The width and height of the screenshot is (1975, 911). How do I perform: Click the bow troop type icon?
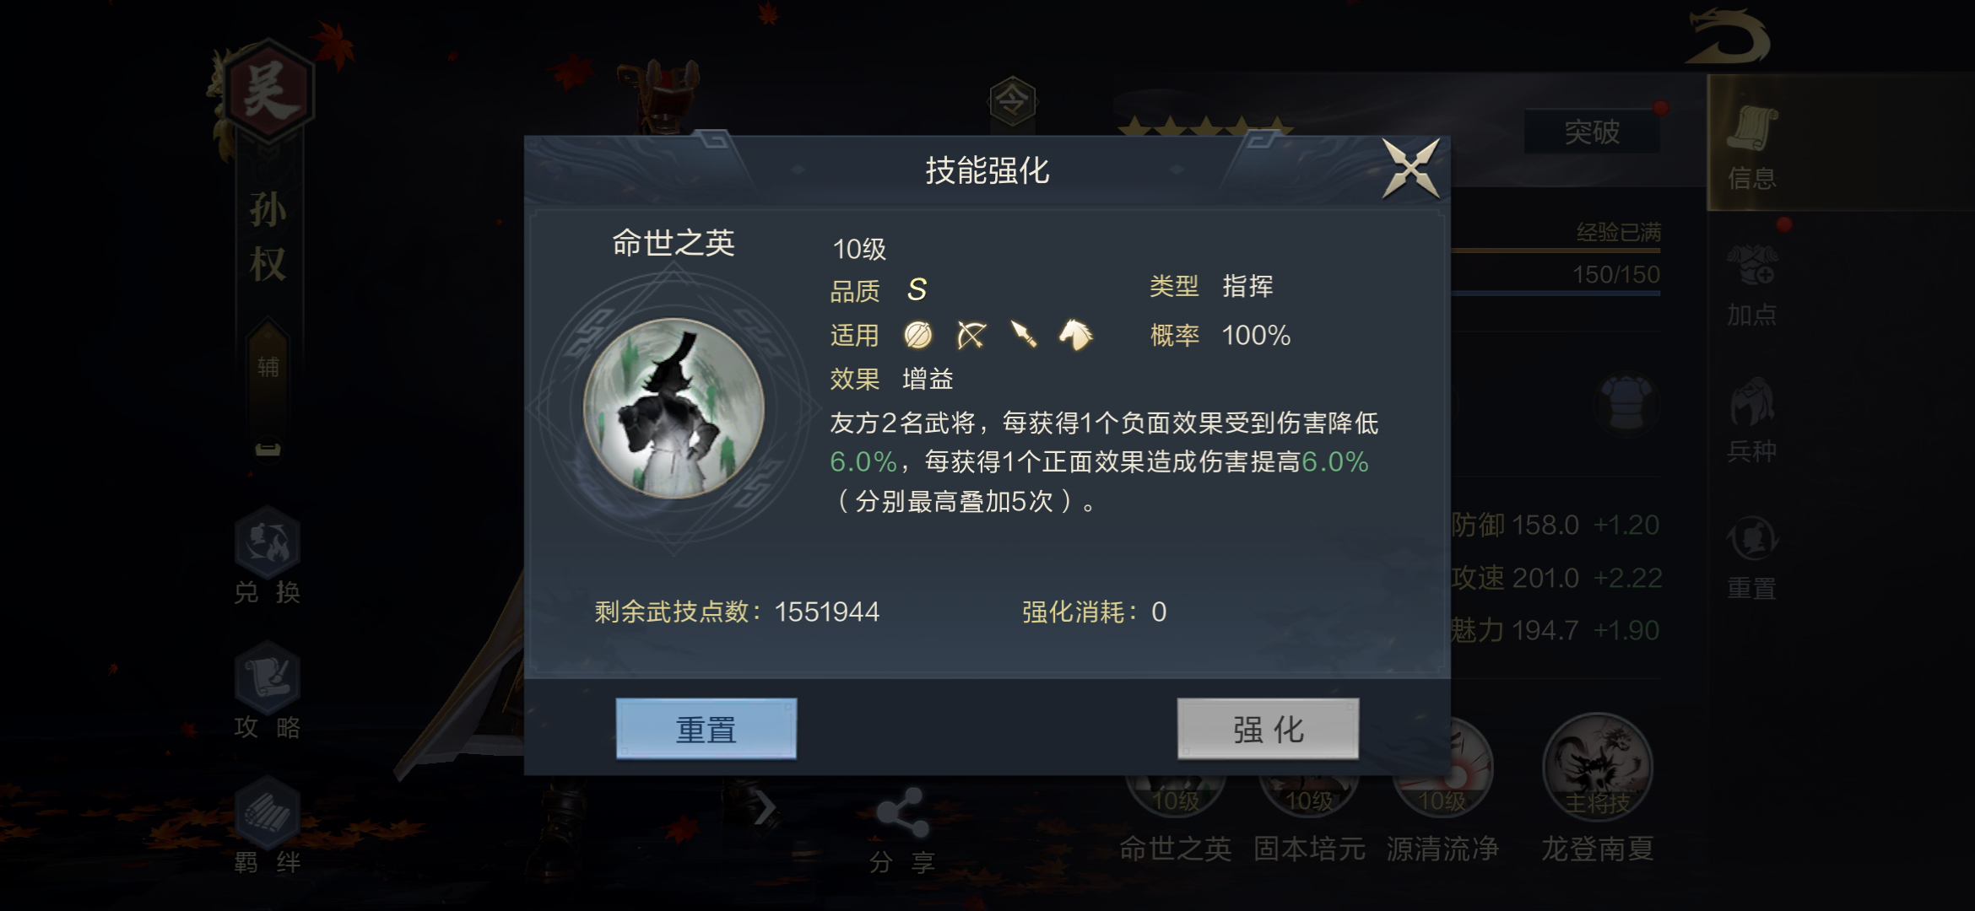coord(971,335)
